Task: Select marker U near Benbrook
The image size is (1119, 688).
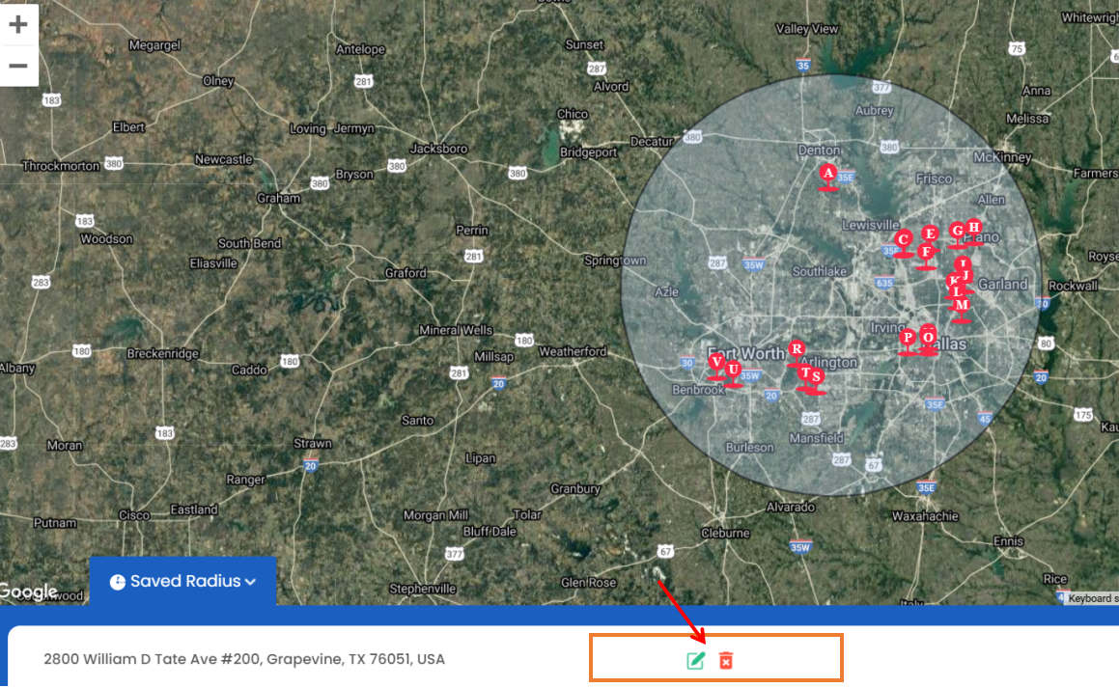Action: click(733, 371)
